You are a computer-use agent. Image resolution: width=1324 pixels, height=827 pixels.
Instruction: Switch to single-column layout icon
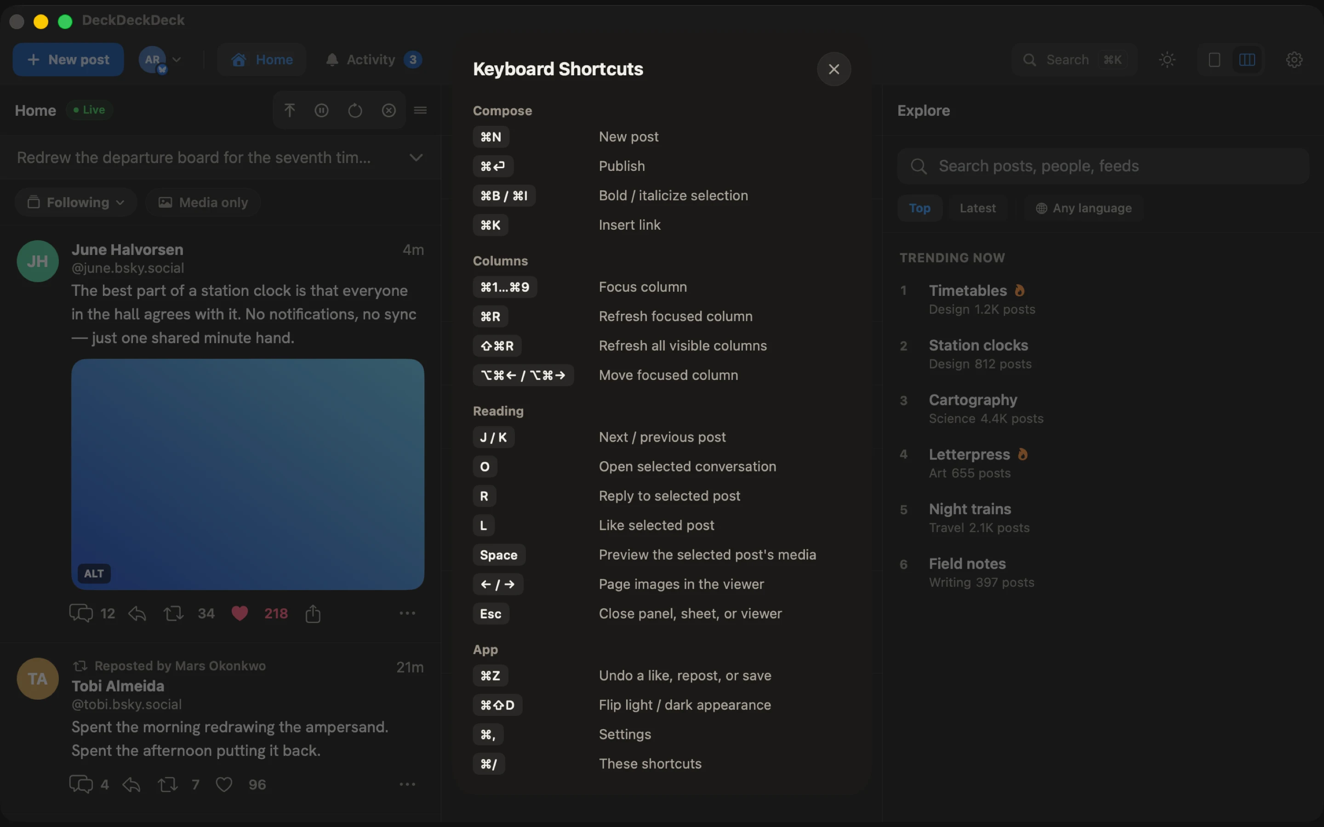pos(1214,60)
